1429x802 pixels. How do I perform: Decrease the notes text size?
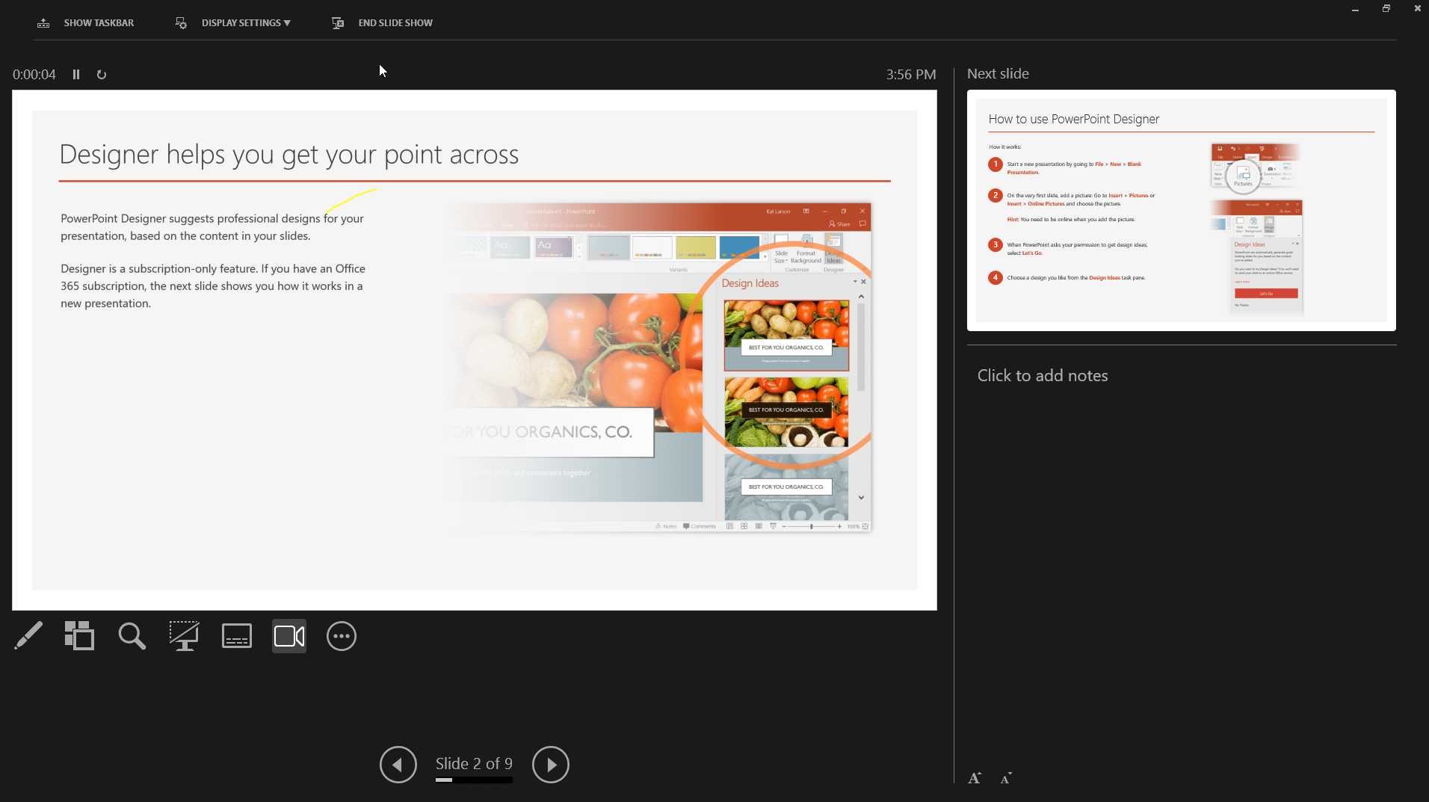[x=1006, y=778]
